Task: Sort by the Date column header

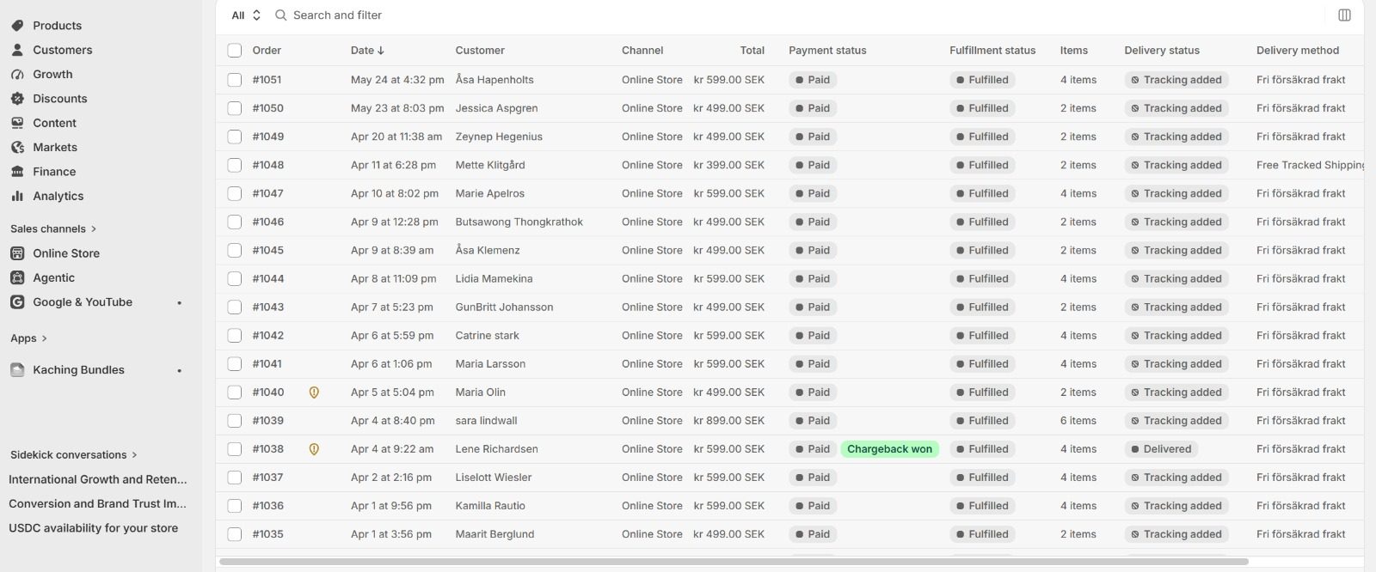Action: pos(367,51)
